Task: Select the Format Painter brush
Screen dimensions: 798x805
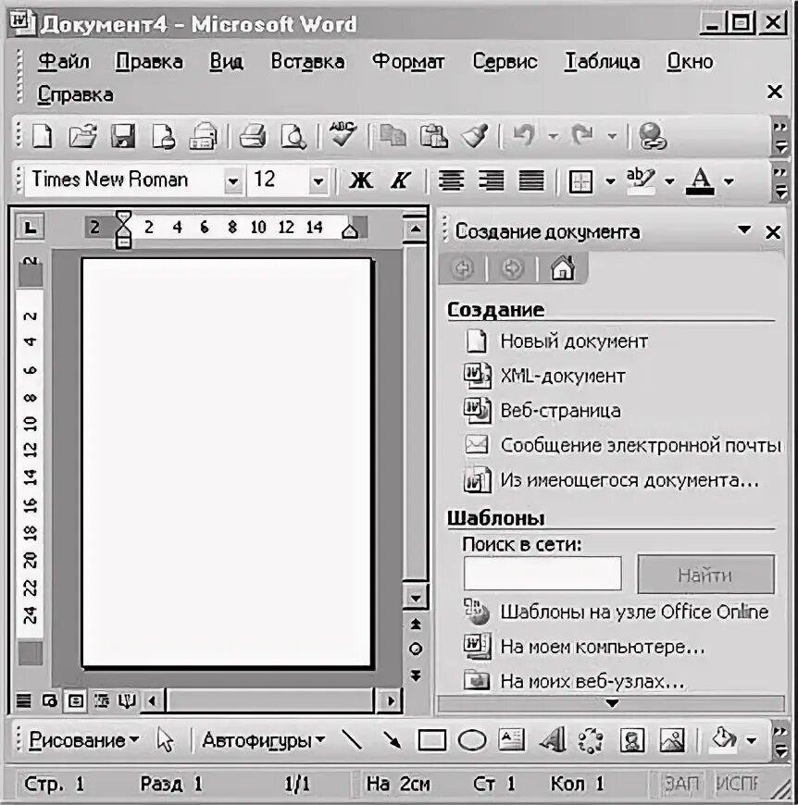Action: point(475,136)
